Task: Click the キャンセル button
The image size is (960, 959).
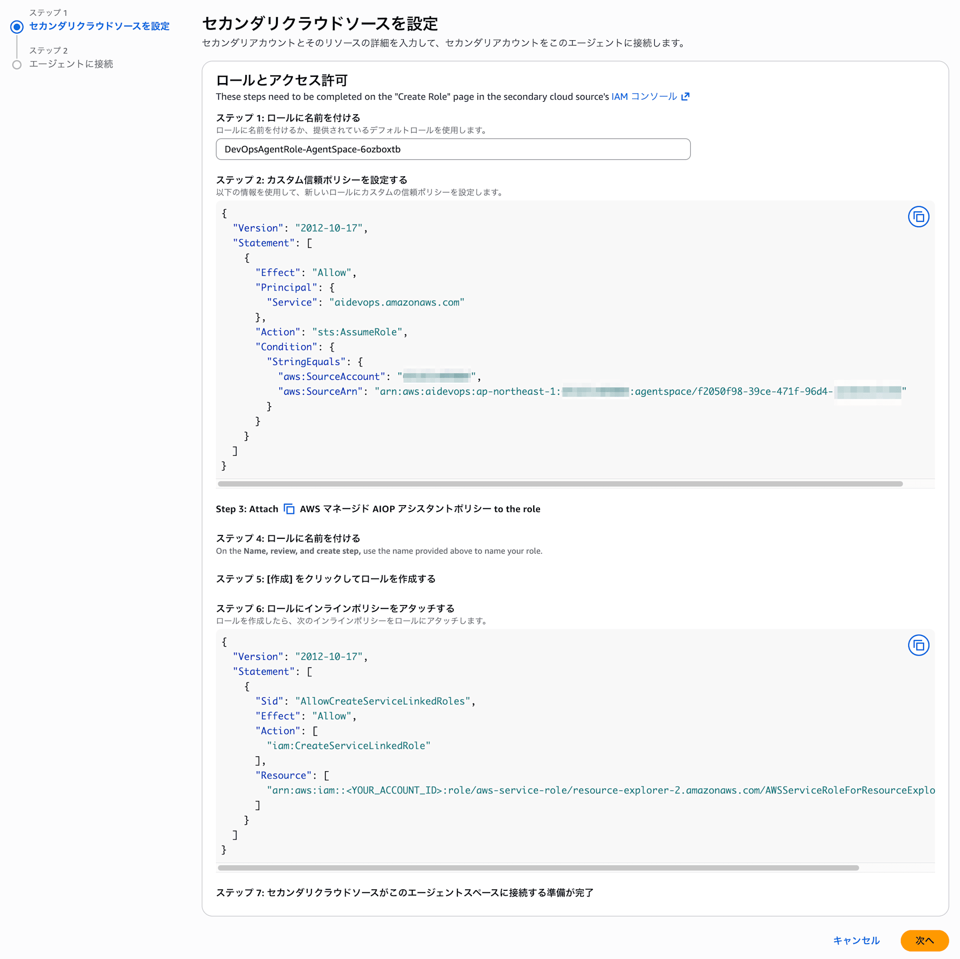Action: point(856,940)
